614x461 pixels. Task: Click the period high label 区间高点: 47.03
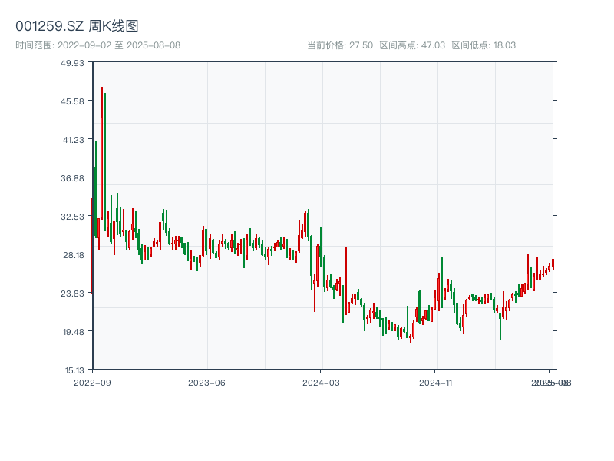[x=412, y=45]
